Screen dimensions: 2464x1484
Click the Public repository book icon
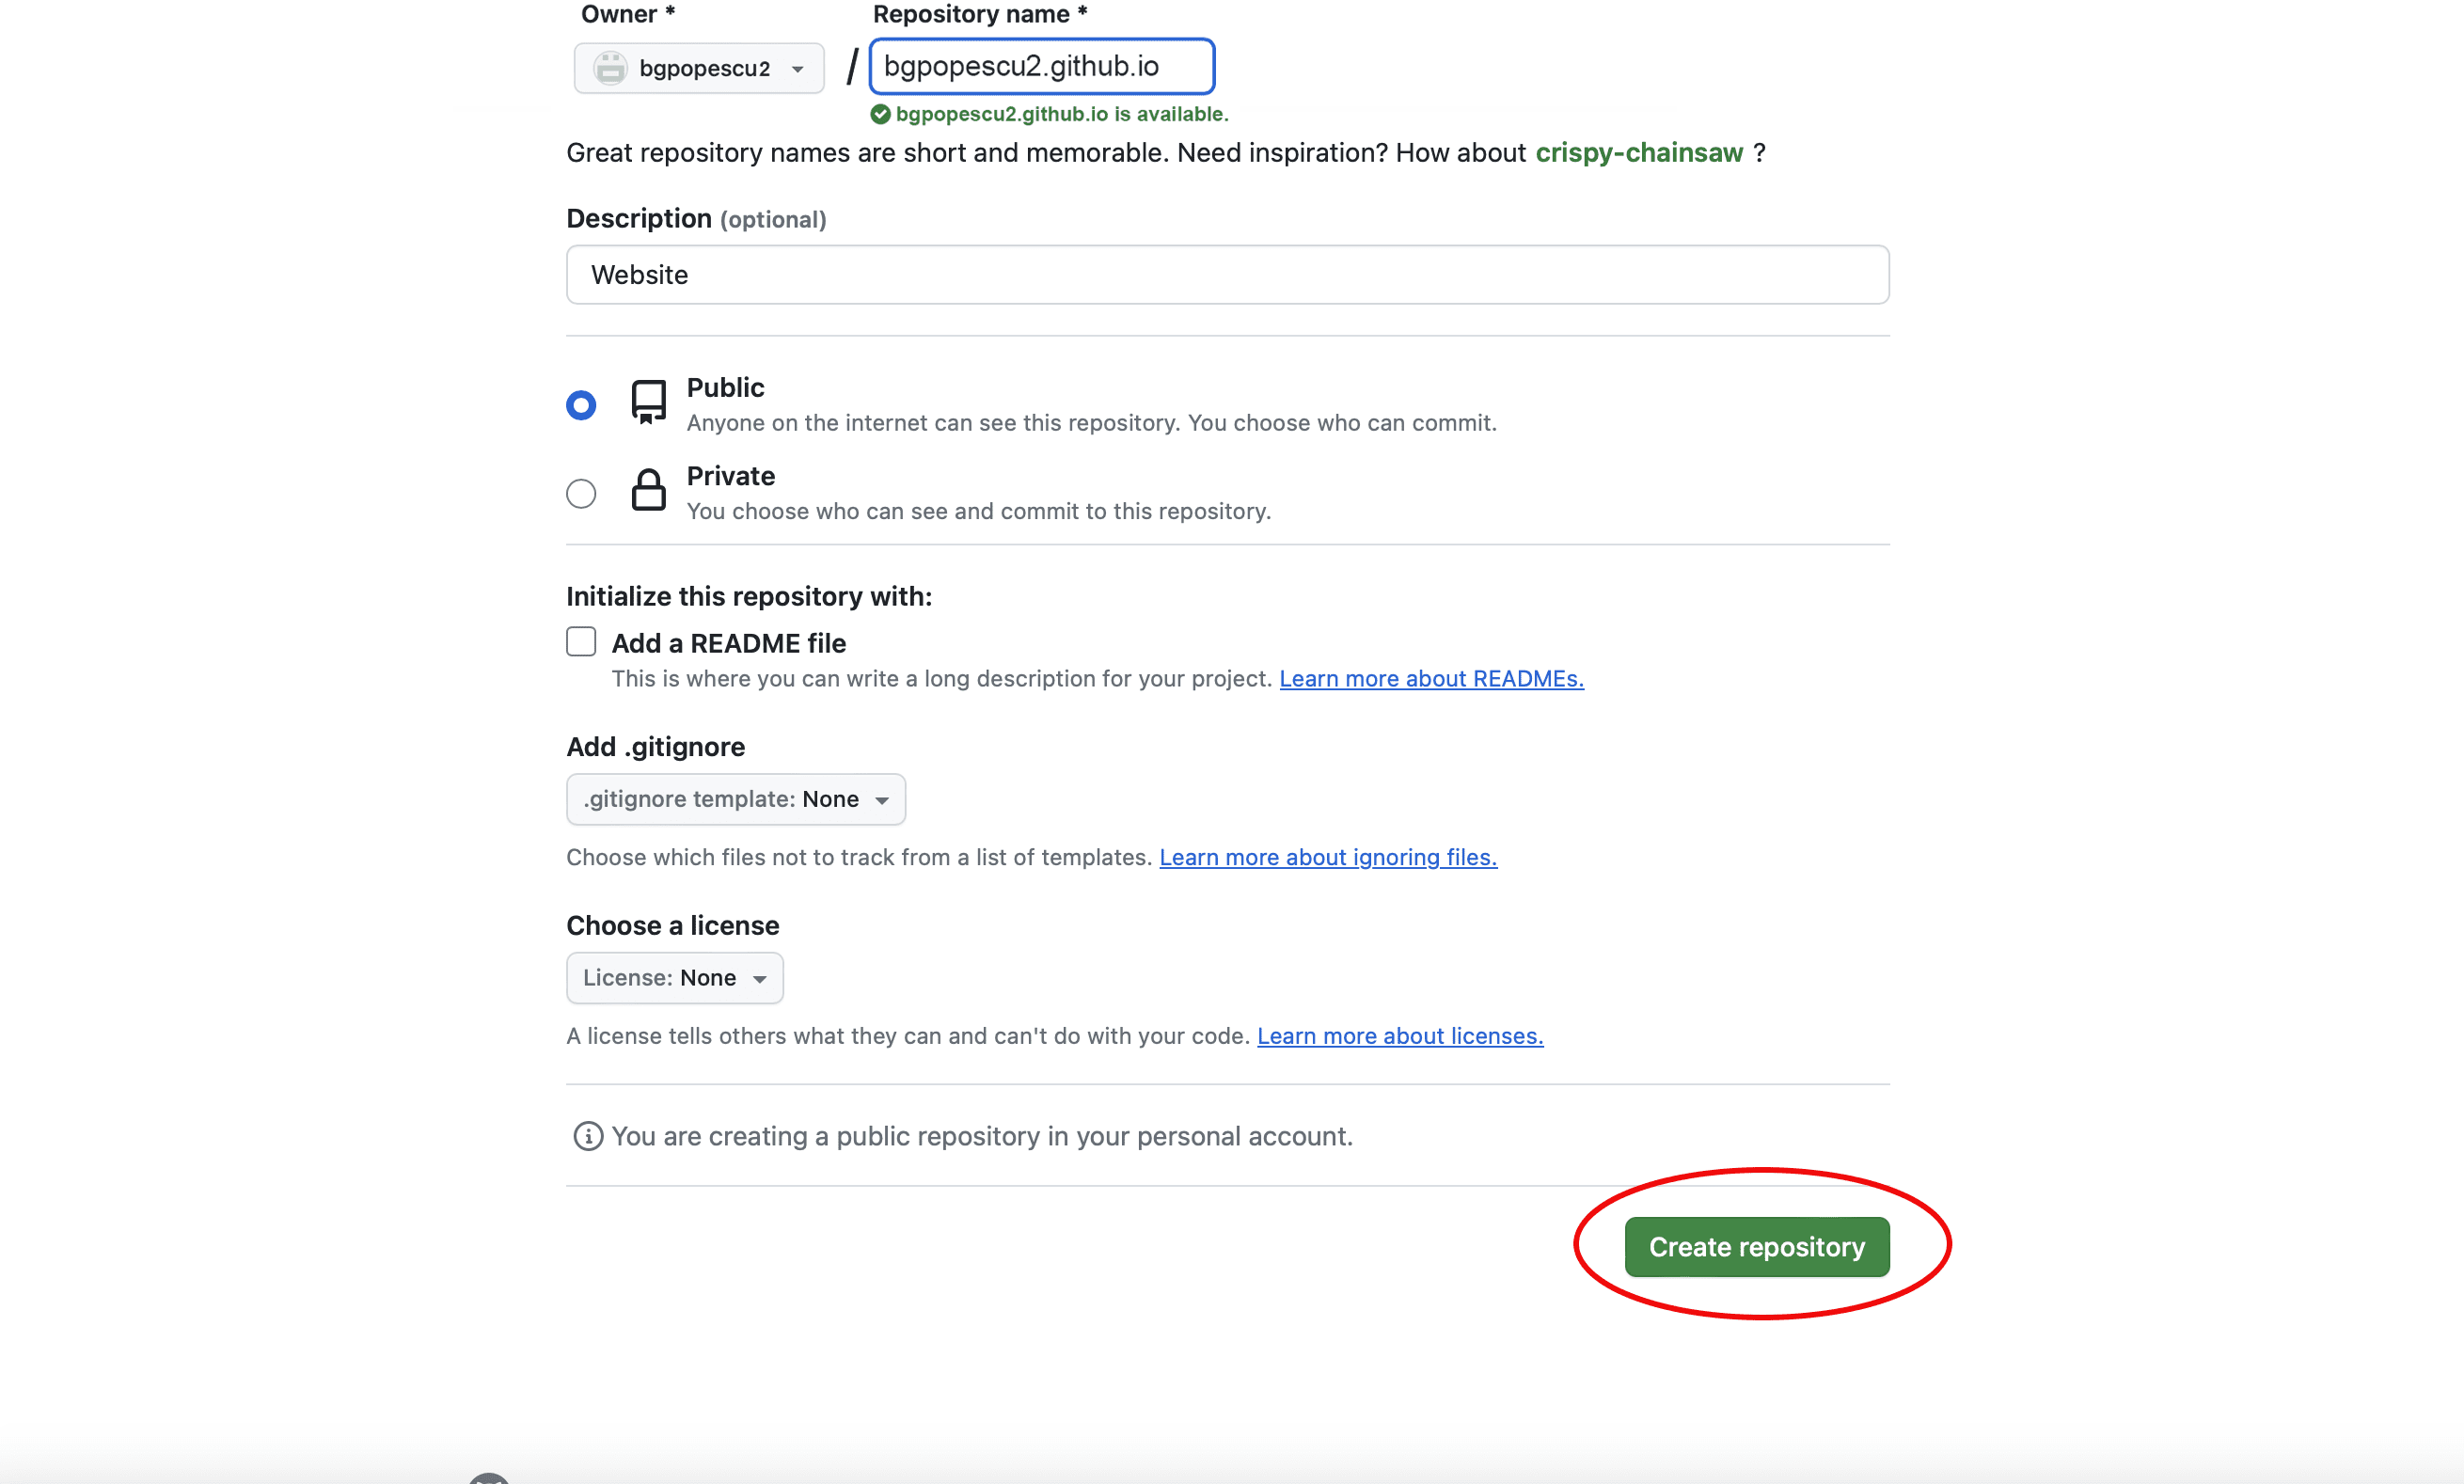tap(648, 402)
